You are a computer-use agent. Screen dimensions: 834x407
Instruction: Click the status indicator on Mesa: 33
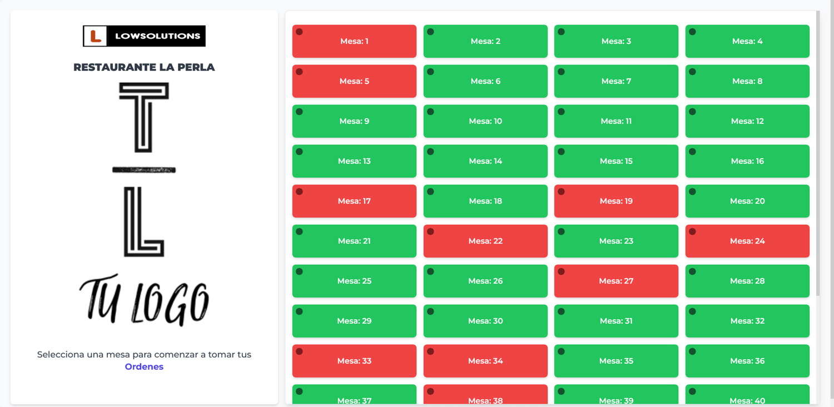[x=299, y=352]
